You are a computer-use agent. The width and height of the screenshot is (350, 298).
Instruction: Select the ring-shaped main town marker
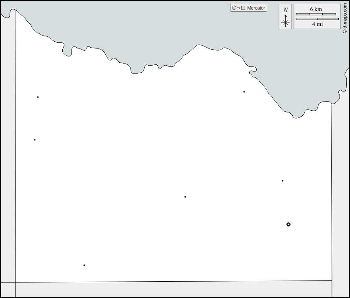[x=289, y=224]
